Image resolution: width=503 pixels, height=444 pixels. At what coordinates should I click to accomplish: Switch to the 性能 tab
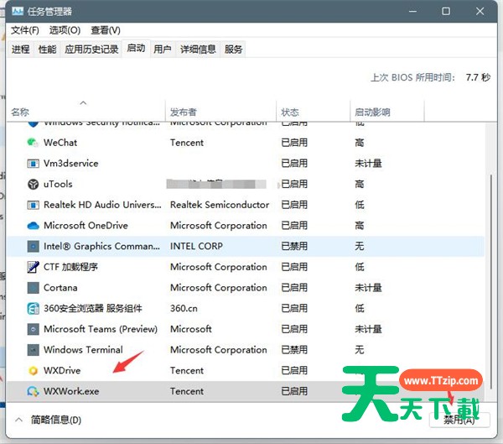click(48, 50)
